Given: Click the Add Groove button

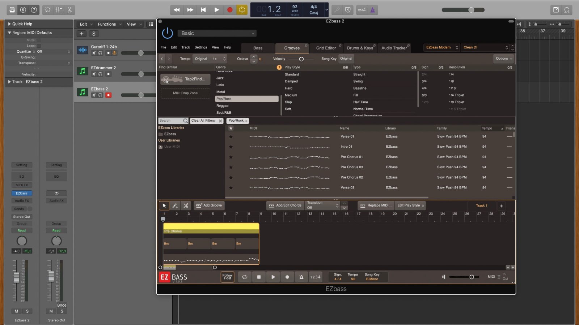Looking at the screenshot, I should click(209, 205).
